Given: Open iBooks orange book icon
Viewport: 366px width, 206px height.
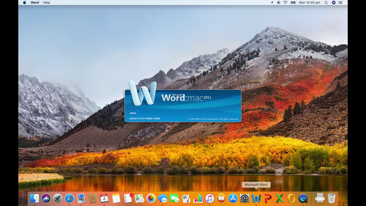Looking at the screenshot, I should (x=221, y=198).
